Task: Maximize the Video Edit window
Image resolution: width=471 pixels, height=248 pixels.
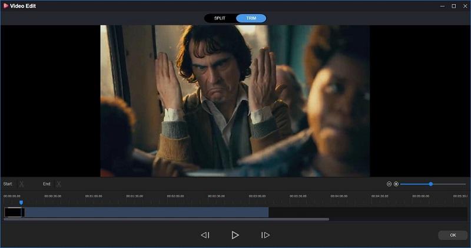Action: pyautogui.click(x=454, y=6)
